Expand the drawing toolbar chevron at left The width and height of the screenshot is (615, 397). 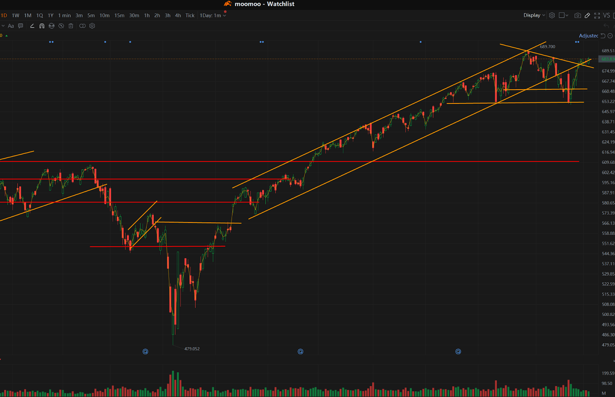coord(3,26)
